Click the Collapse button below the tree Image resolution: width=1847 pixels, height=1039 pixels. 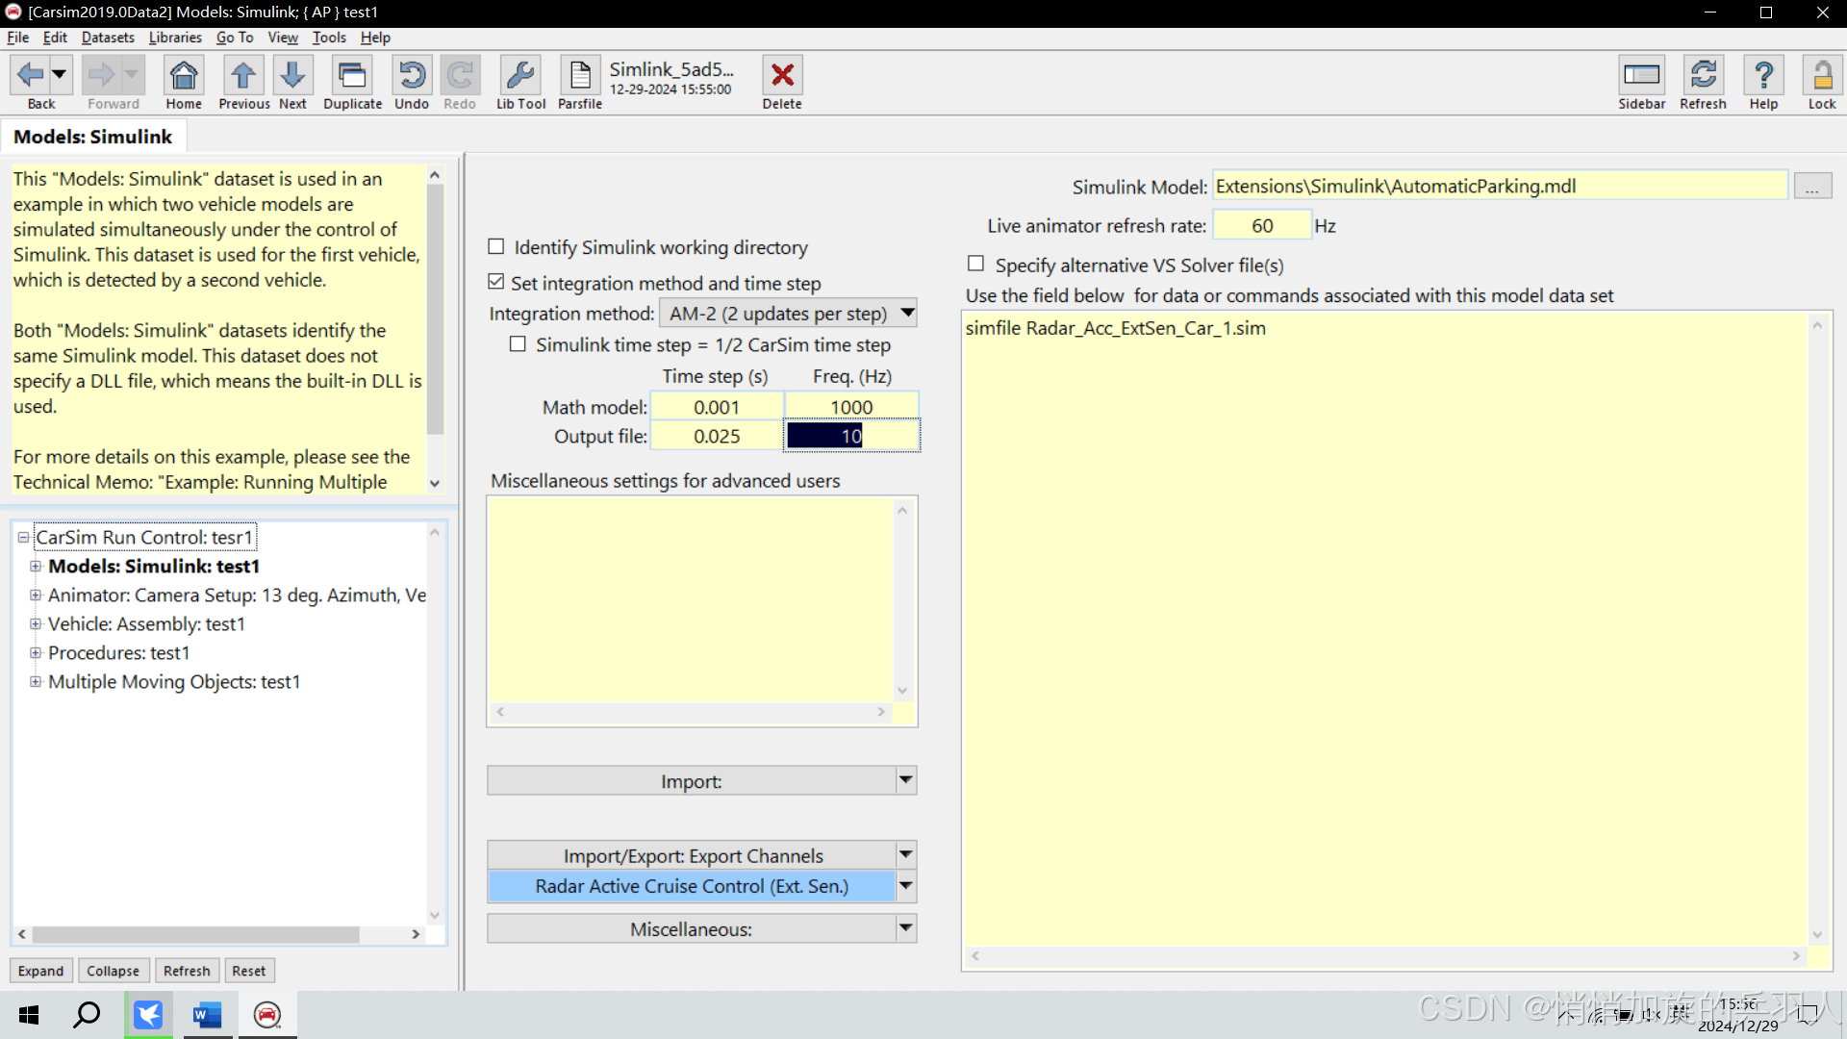113,971
